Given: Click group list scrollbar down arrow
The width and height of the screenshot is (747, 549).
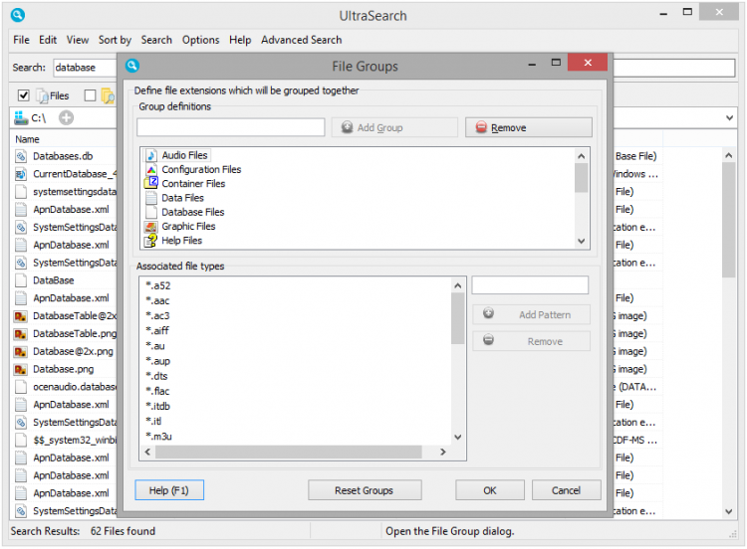Looking at the screenshot, I should pos(582,242).
